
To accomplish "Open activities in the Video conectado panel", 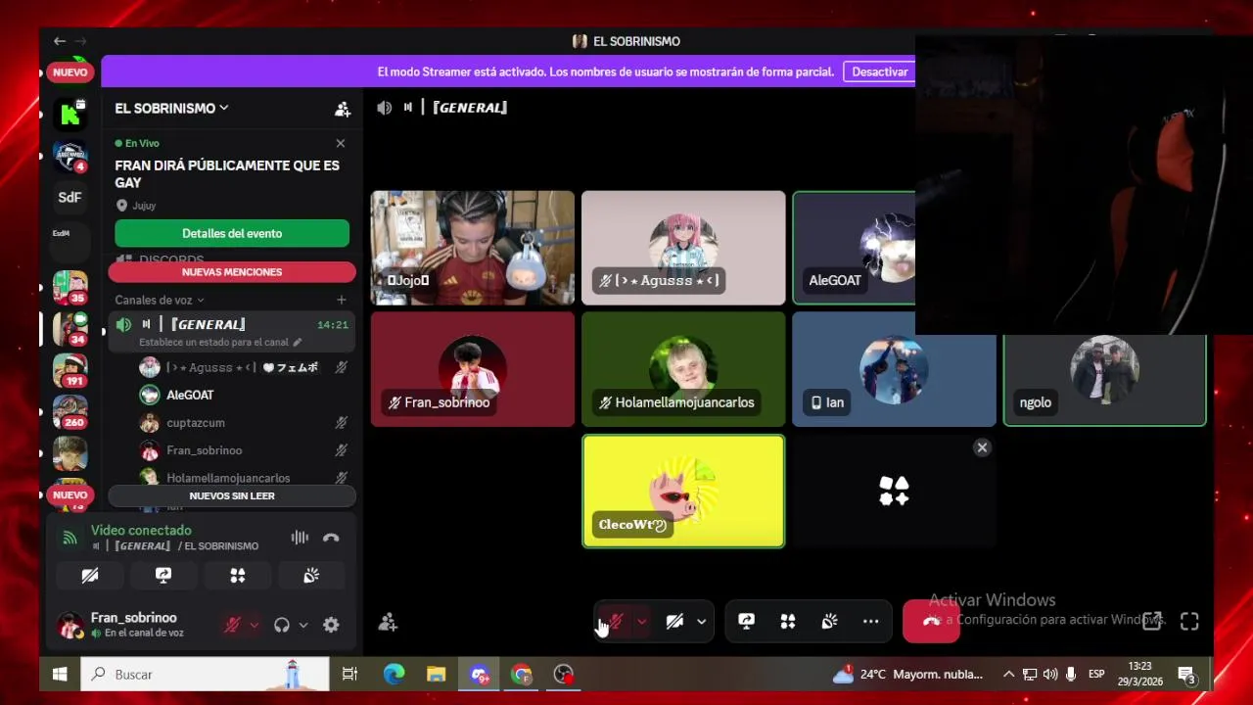I will pos(238,576).
